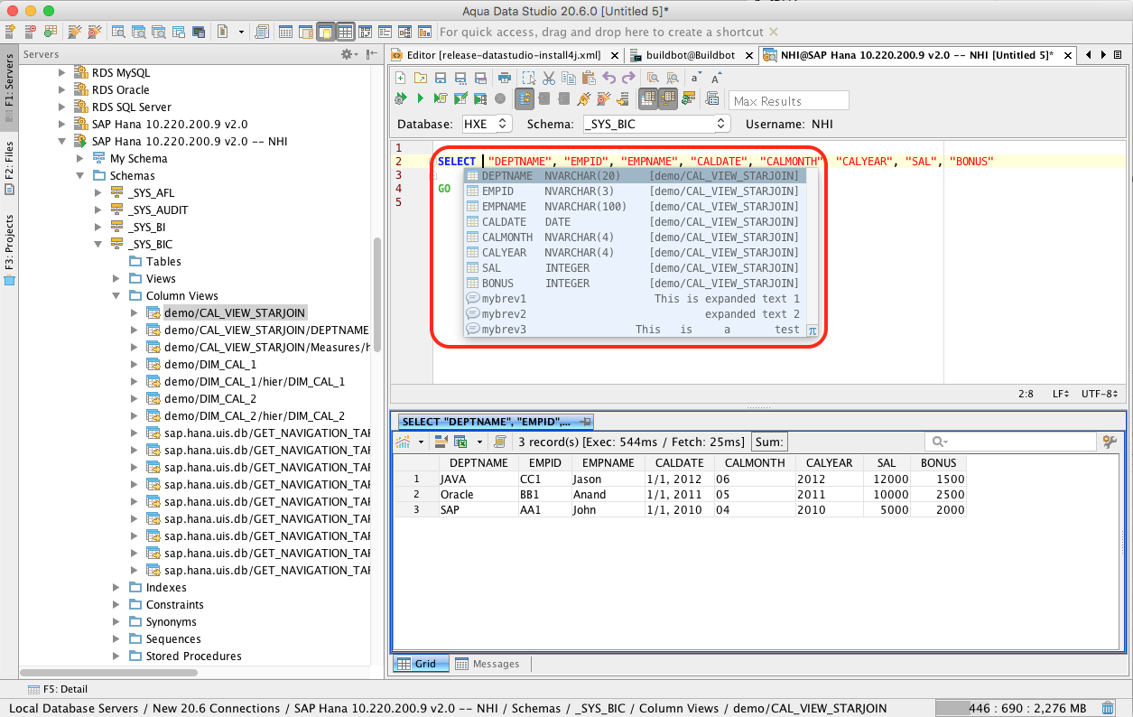Sort by the DEPTNAME column header
The height and width of the screenshot is (717, 1133).
[x=478, y=462]
